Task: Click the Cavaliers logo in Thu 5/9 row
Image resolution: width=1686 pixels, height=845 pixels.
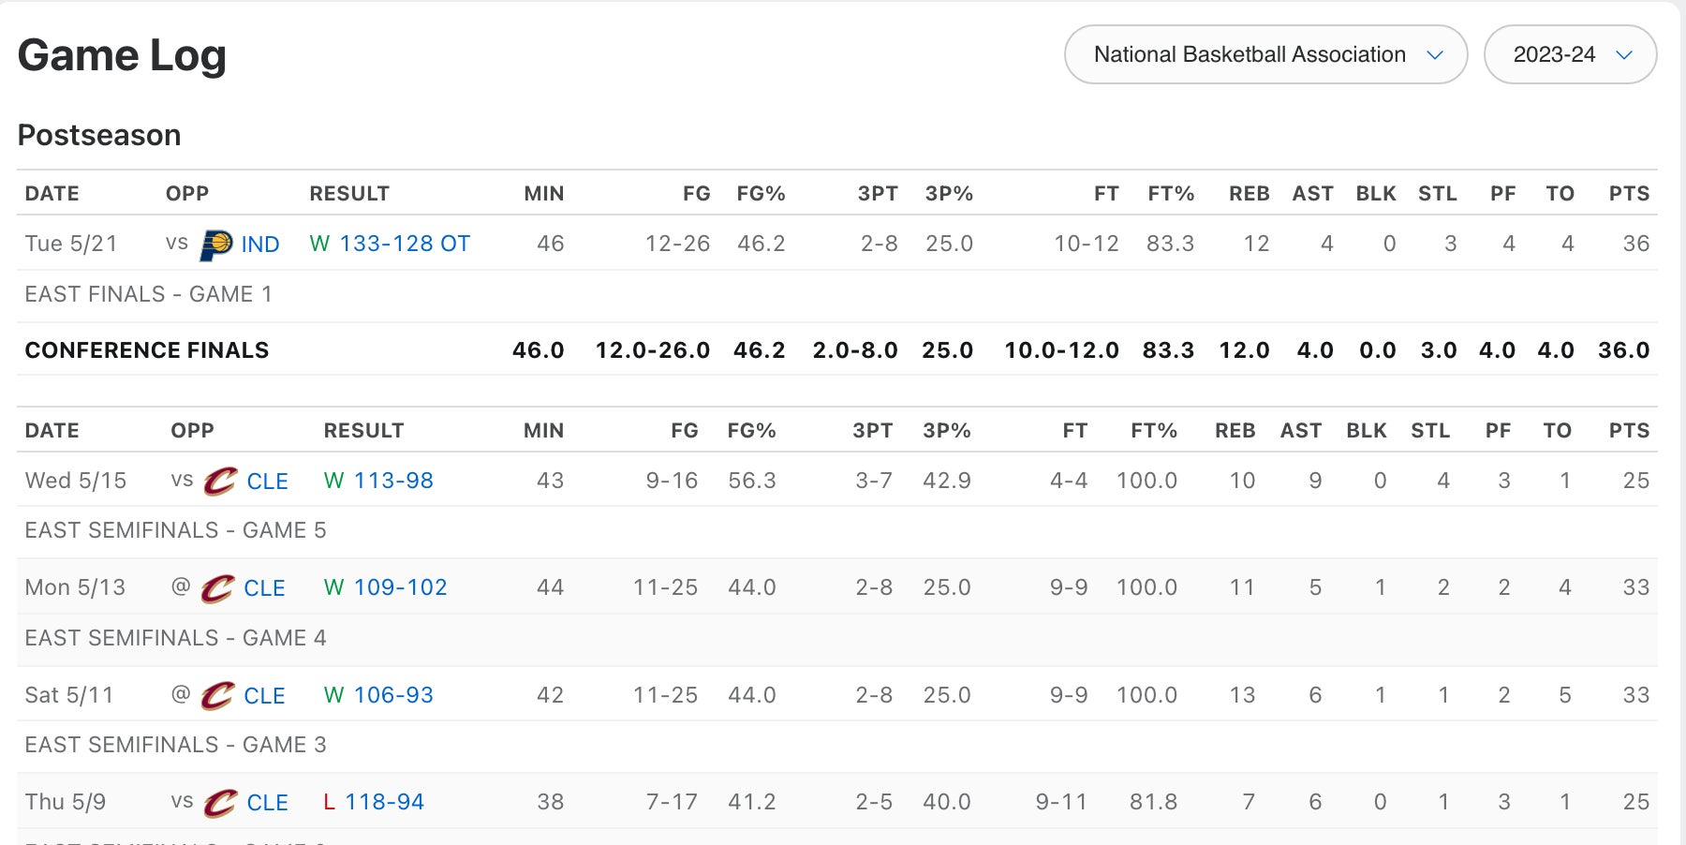Action: pyautogui.click(x=221, y=803)
